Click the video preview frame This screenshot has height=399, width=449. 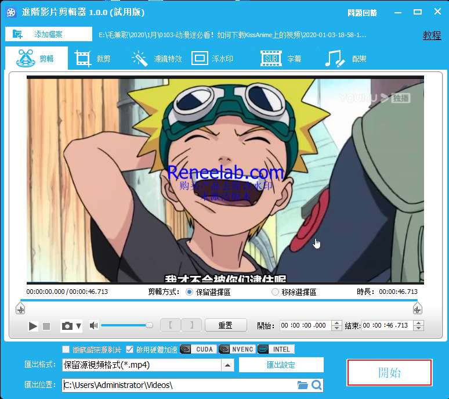(225, 180)
